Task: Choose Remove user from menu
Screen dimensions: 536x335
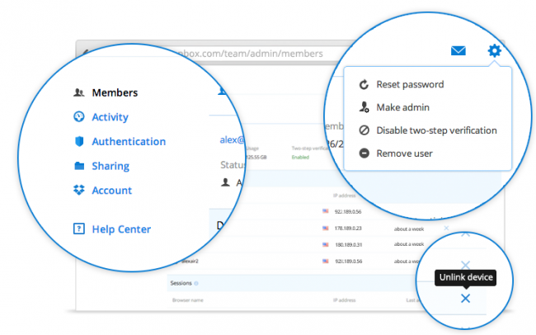Action: 404,153
